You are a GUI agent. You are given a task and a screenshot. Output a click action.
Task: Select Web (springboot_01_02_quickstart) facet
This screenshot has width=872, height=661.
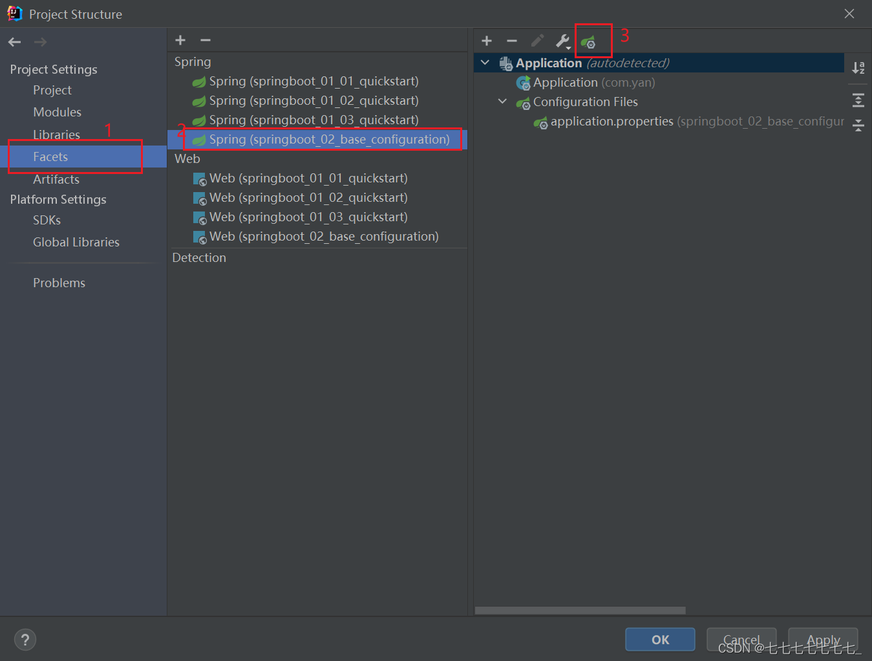tap(317, 197)
